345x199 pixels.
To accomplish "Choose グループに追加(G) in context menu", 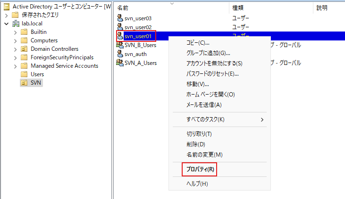I will pos(208,53).
